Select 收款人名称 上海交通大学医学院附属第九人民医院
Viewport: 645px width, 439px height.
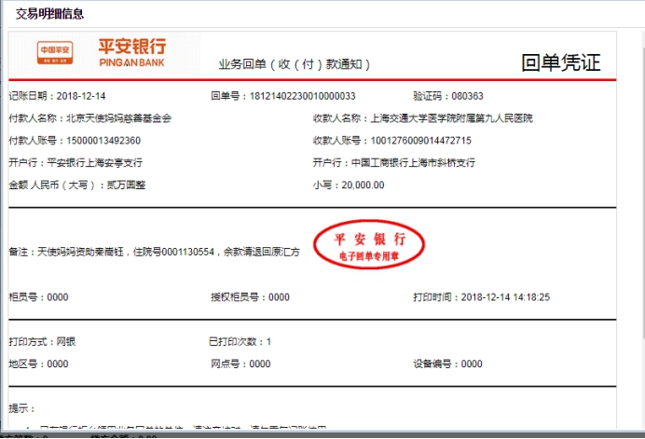point(452,118)
